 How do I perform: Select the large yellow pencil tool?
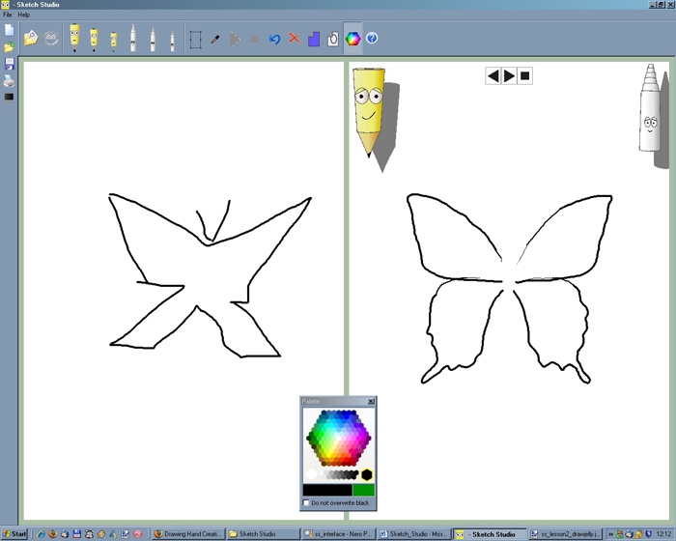(x=74, y=36)
